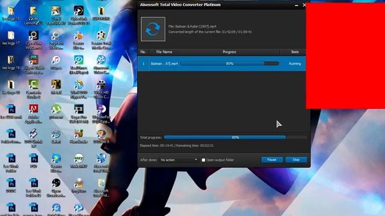This screenshot has width=385, height=216.
Task: Click the Running state cell
Action: 295,64
